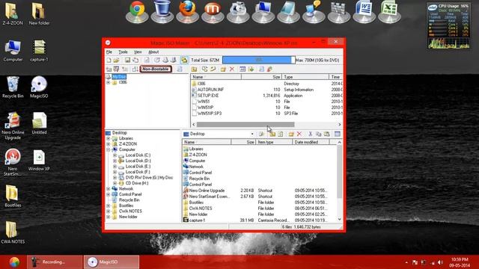Expand Local Disk (C:) node
Viewport: 479px width, 269px height.
(x=115, y=155)
